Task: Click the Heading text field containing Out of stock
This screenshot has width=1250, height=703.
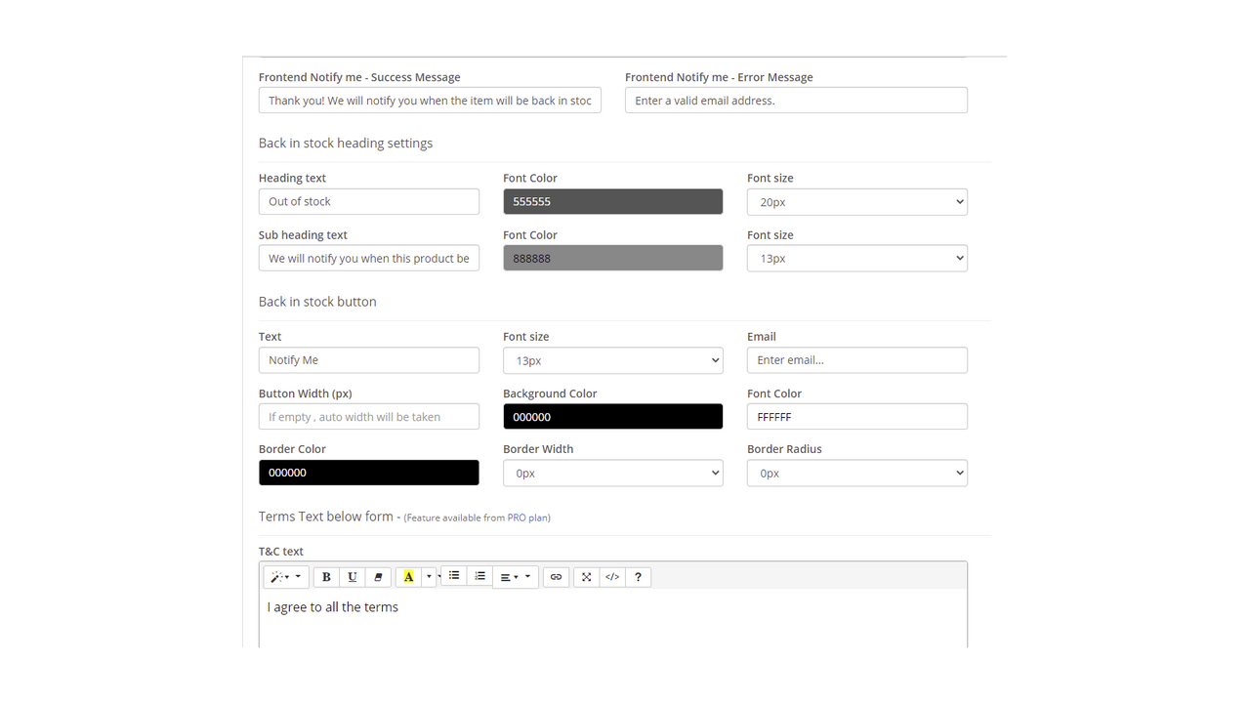Action: (x=368, y=201)
